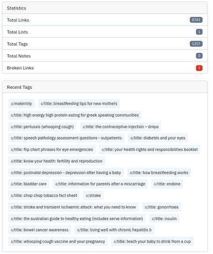
Task: Select the endone tag
Action: pyautogui.click(x=167, y=184)
